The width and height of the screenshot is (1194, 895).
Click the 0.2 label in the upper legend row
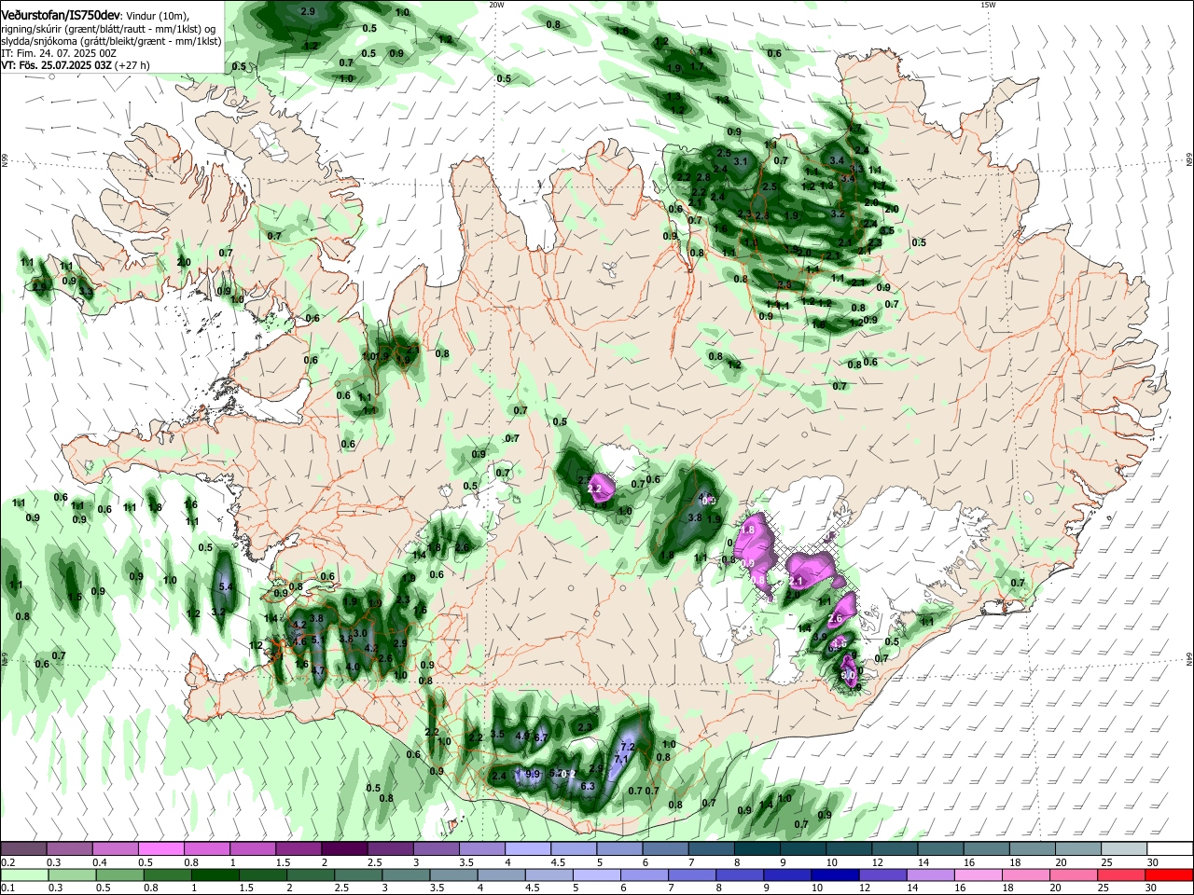coord(7,862)
